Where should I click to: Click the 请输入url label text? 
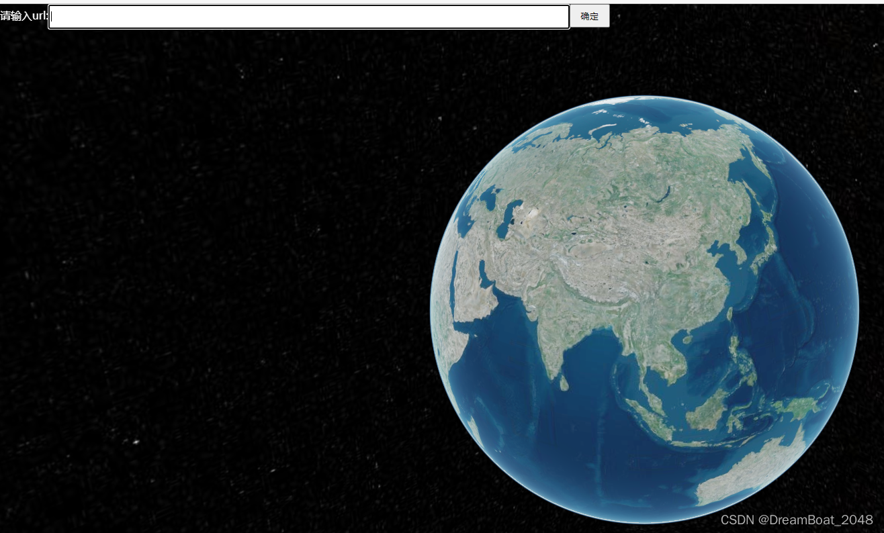(x=23, y=17)
